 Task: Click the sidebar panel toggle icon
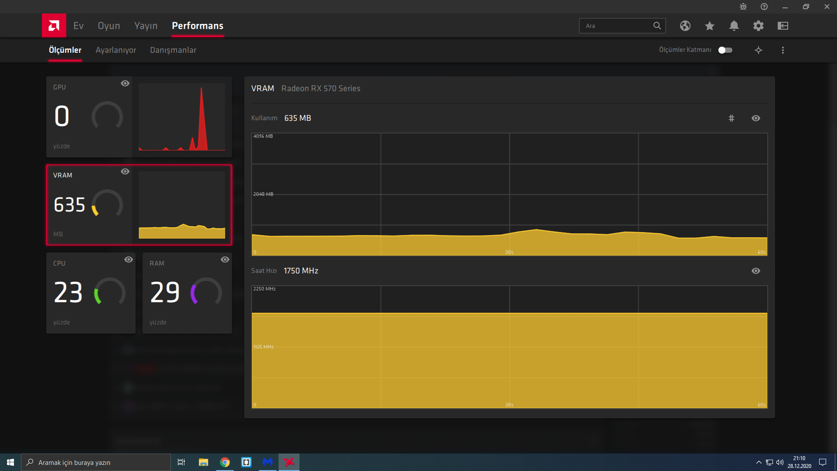(783, 26)
